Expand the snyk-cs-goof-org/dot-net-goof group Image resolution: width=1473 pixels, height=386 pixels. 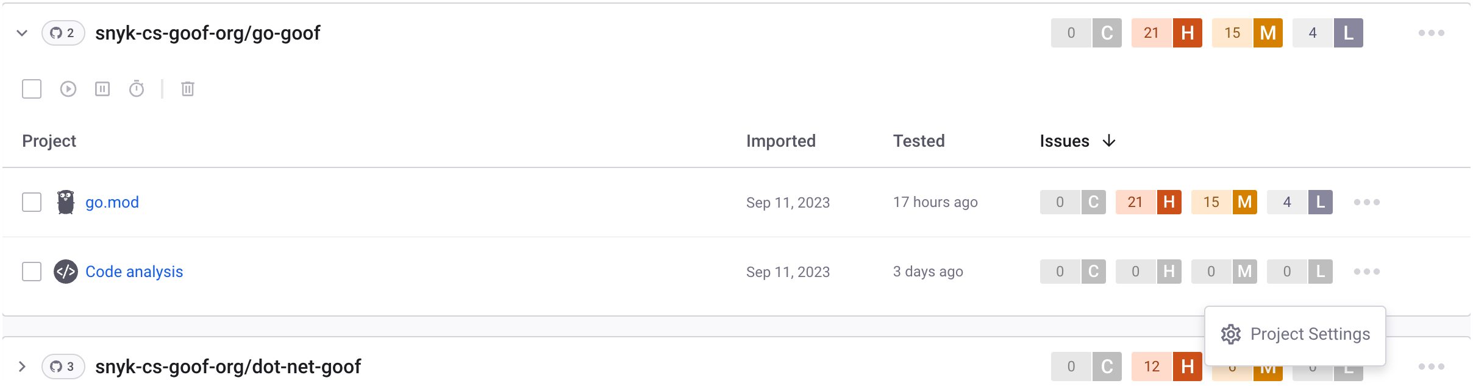(x=21, y=366)
